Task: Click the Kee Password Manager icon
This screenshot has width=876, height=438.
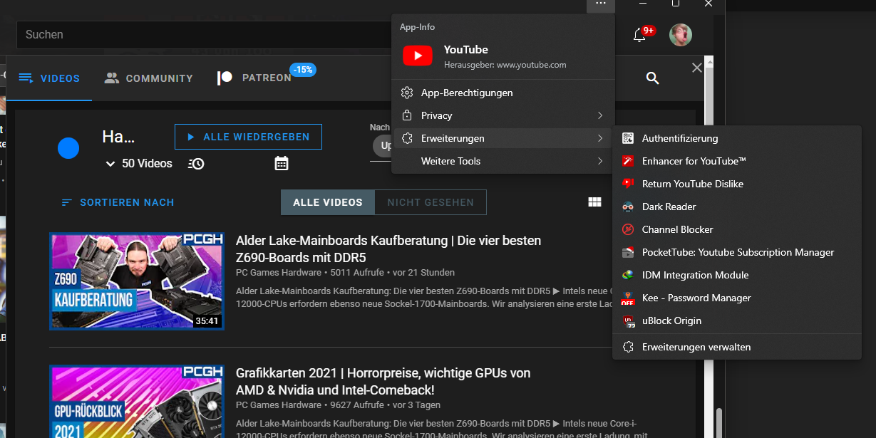Action: (628, 298)
